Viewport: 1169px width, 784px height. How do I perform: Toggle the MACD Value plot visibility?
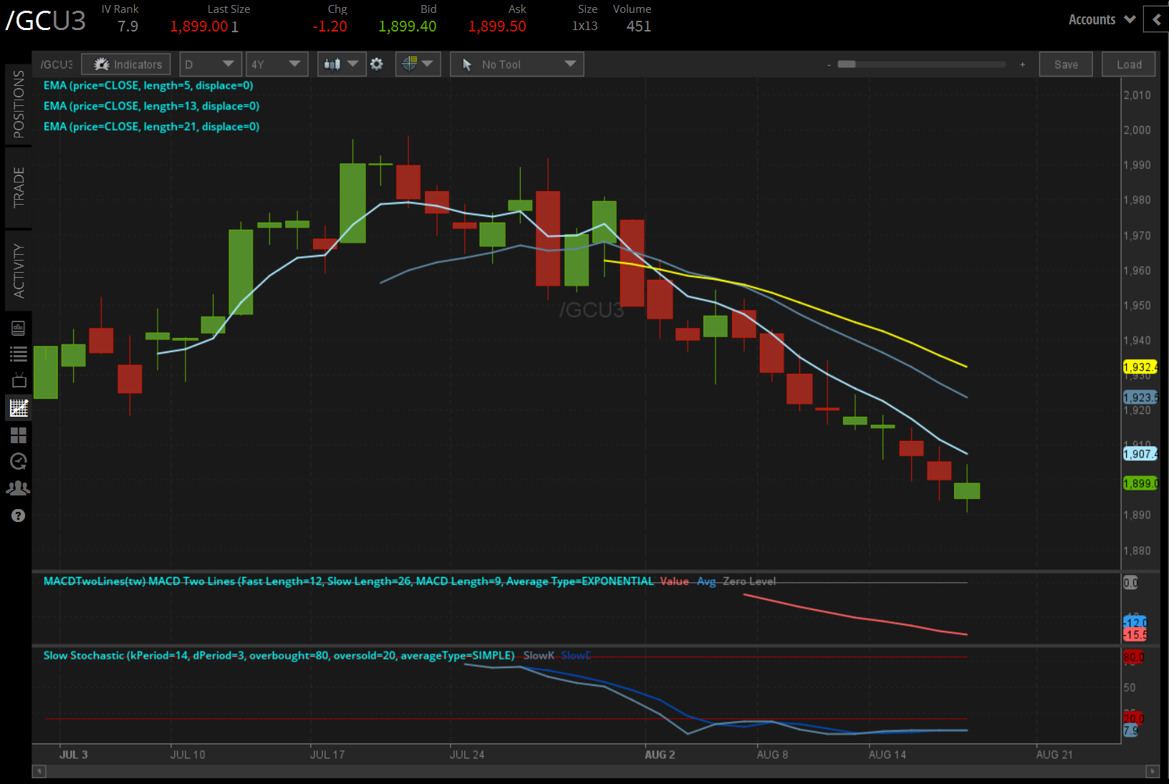coord(674,581)
